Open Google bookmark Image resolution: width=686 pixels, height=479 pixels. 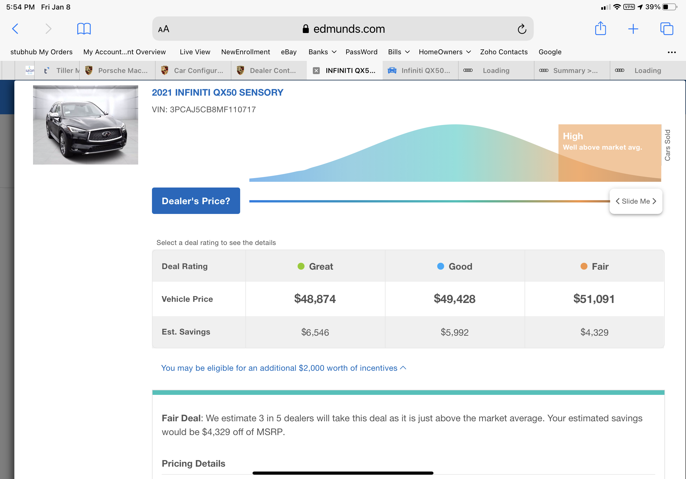point(550,52)
